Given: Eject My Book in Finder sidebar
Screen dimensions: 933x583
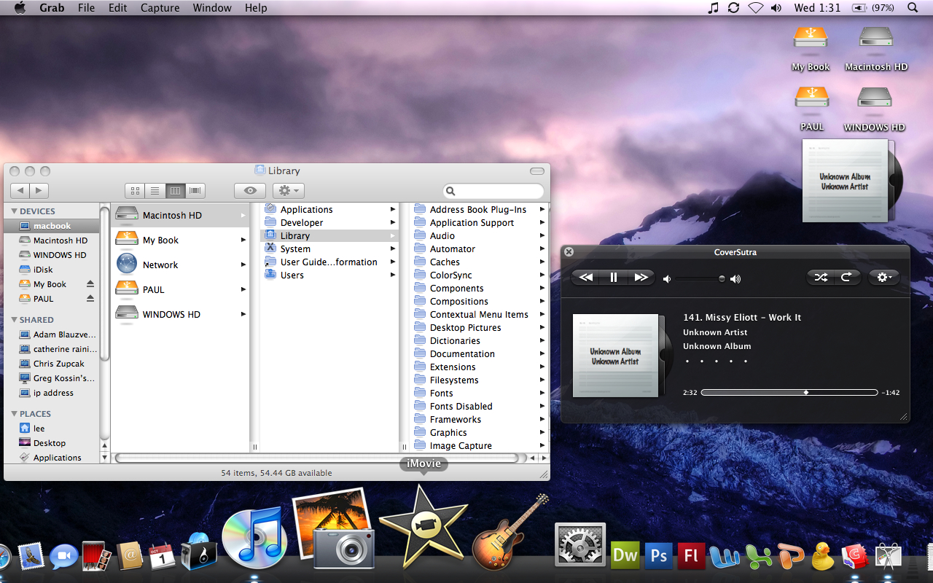Looking at the screenshot, I should [x=90, y=284].
